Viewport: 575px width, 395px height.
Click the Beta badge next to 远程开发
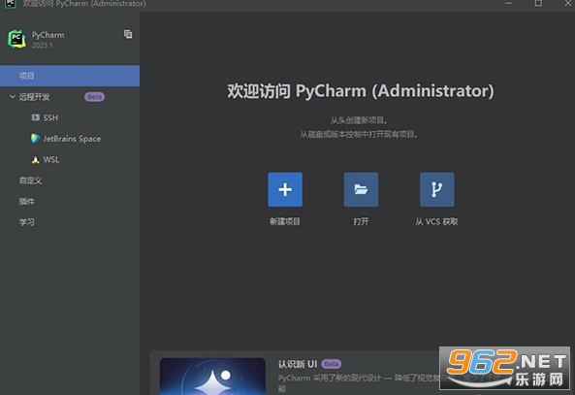point(95,97)
